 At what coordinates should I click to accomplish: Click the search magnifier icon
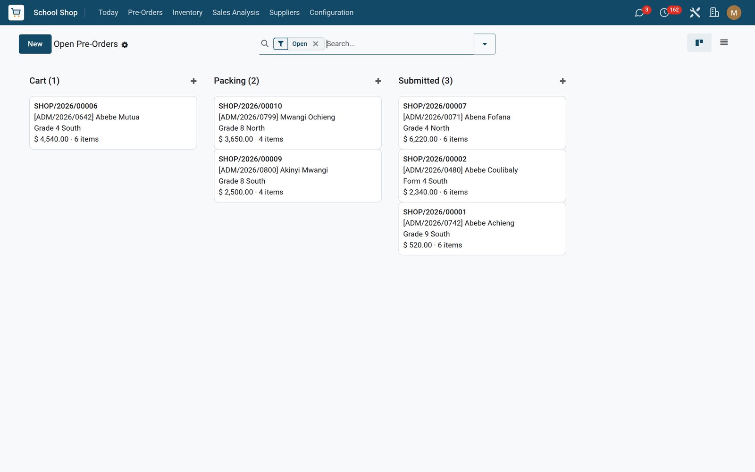point(265,43)
